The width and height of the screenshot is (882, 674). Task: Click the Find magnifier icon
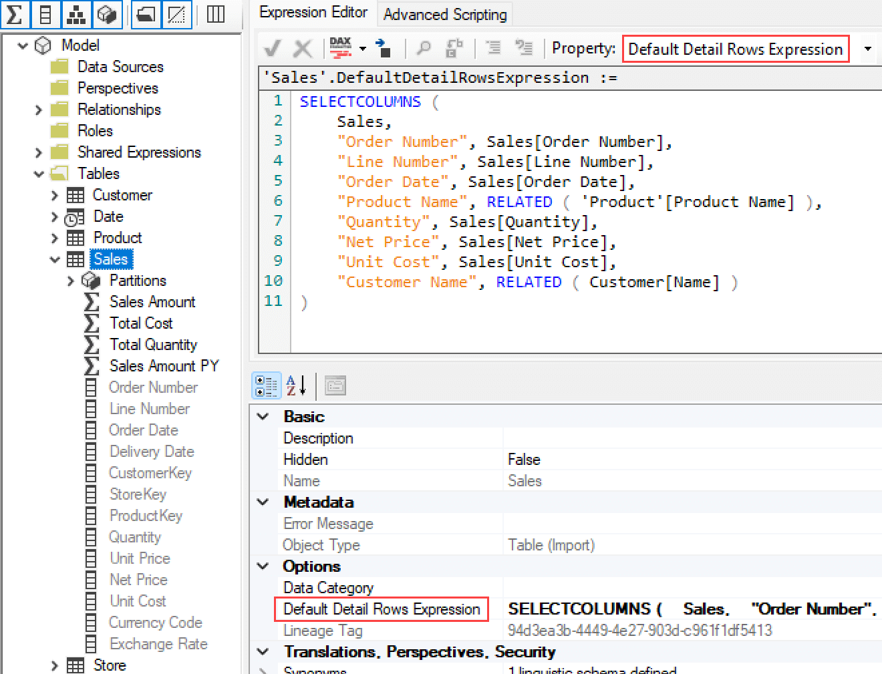click(424, 48)
